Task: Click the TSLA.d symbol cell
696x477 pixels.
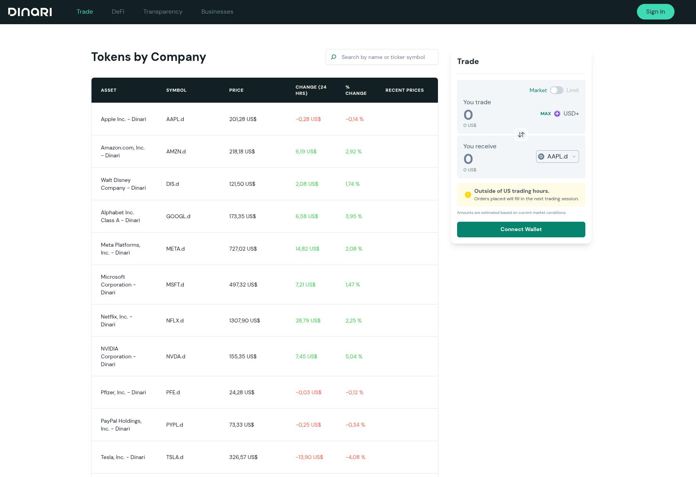Action: tap(175, 457)
